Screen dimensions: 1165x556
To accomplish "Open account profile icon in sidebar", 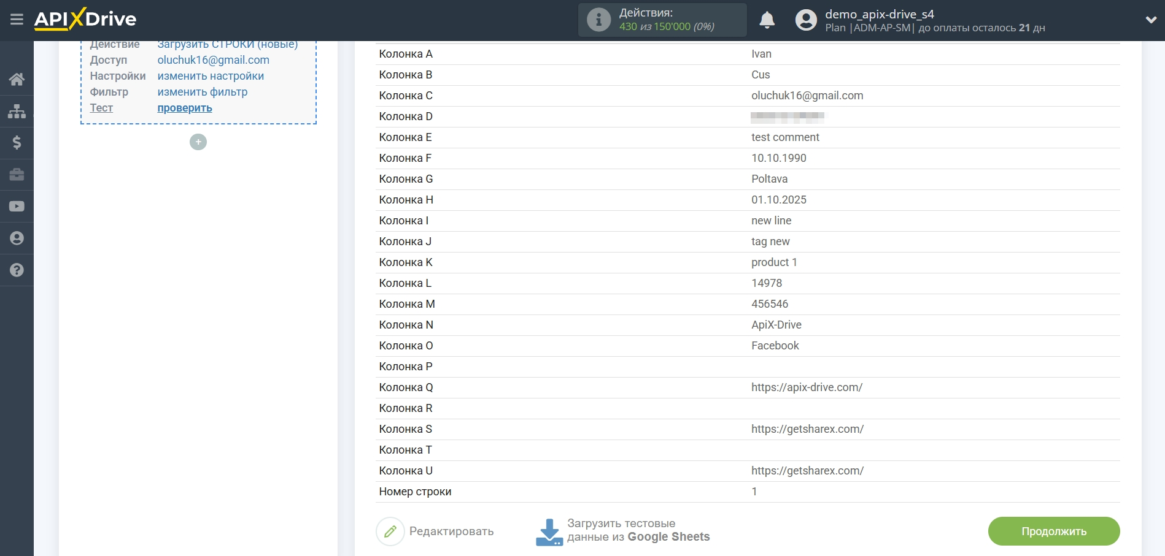I will [17, 238].
